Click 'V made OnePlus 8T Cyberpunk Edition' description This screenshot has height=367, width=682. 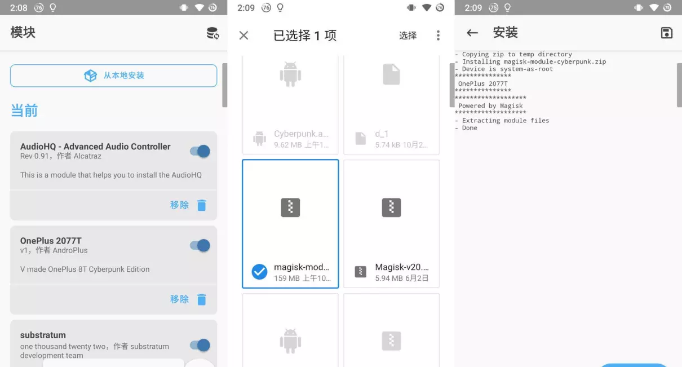tap(85, 269)
